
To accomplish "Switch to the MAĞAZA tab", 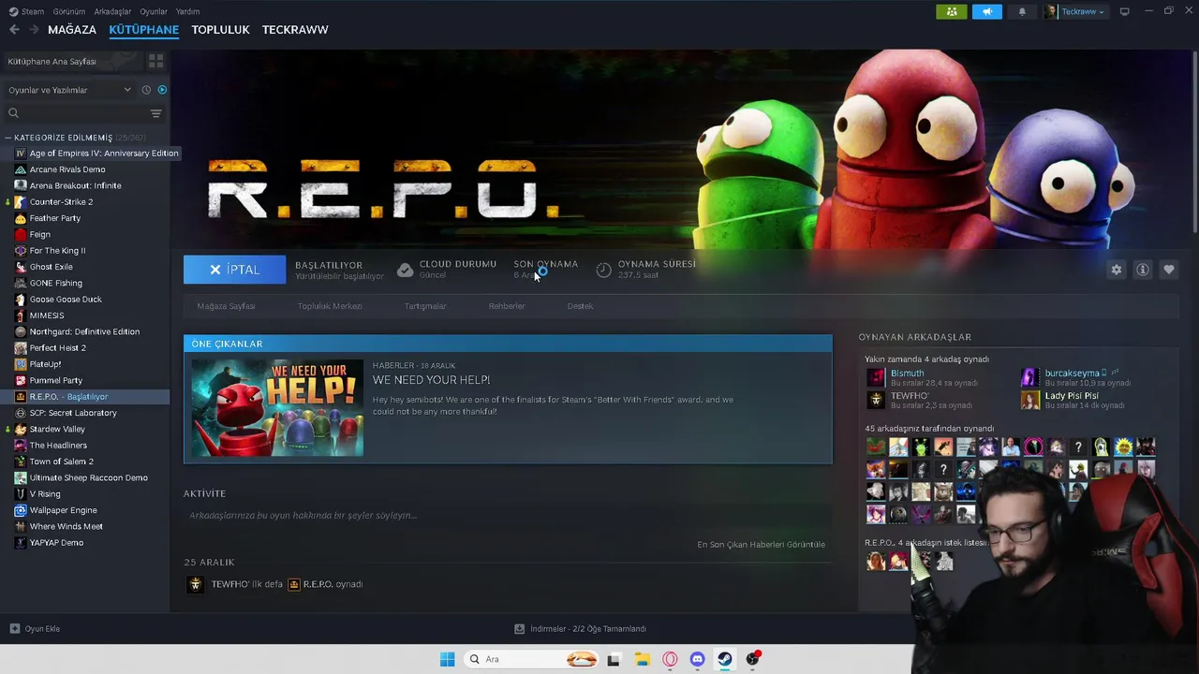I will coord(72,30).
